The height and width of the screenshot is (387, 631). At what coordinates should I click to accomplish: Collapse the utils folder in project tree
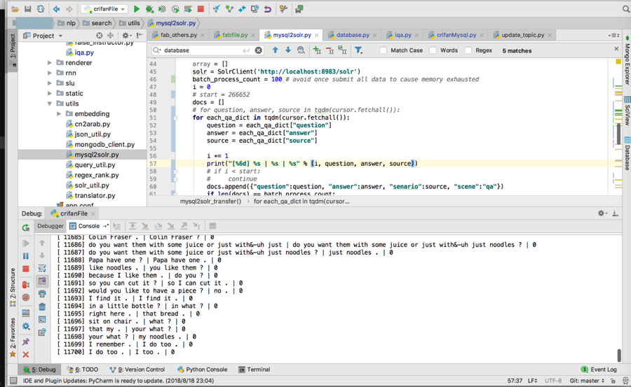tap(50, 104)
